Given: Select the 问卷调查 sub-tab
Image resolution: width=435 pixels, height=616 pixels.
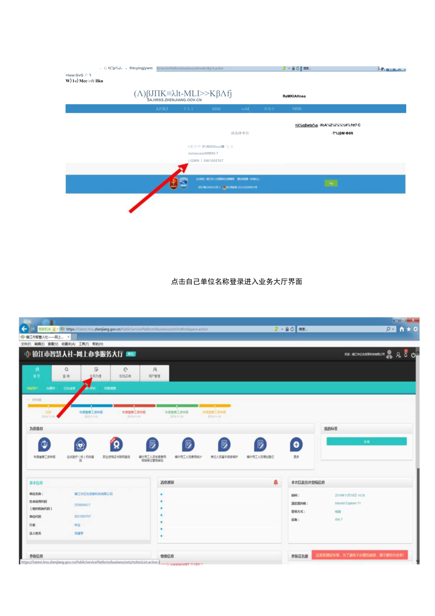Looking at the screenshot, I should [110, 388].
